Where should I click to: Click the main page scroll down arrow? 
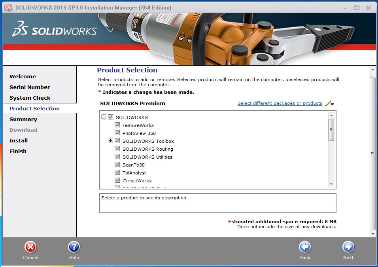coord(373,234)
